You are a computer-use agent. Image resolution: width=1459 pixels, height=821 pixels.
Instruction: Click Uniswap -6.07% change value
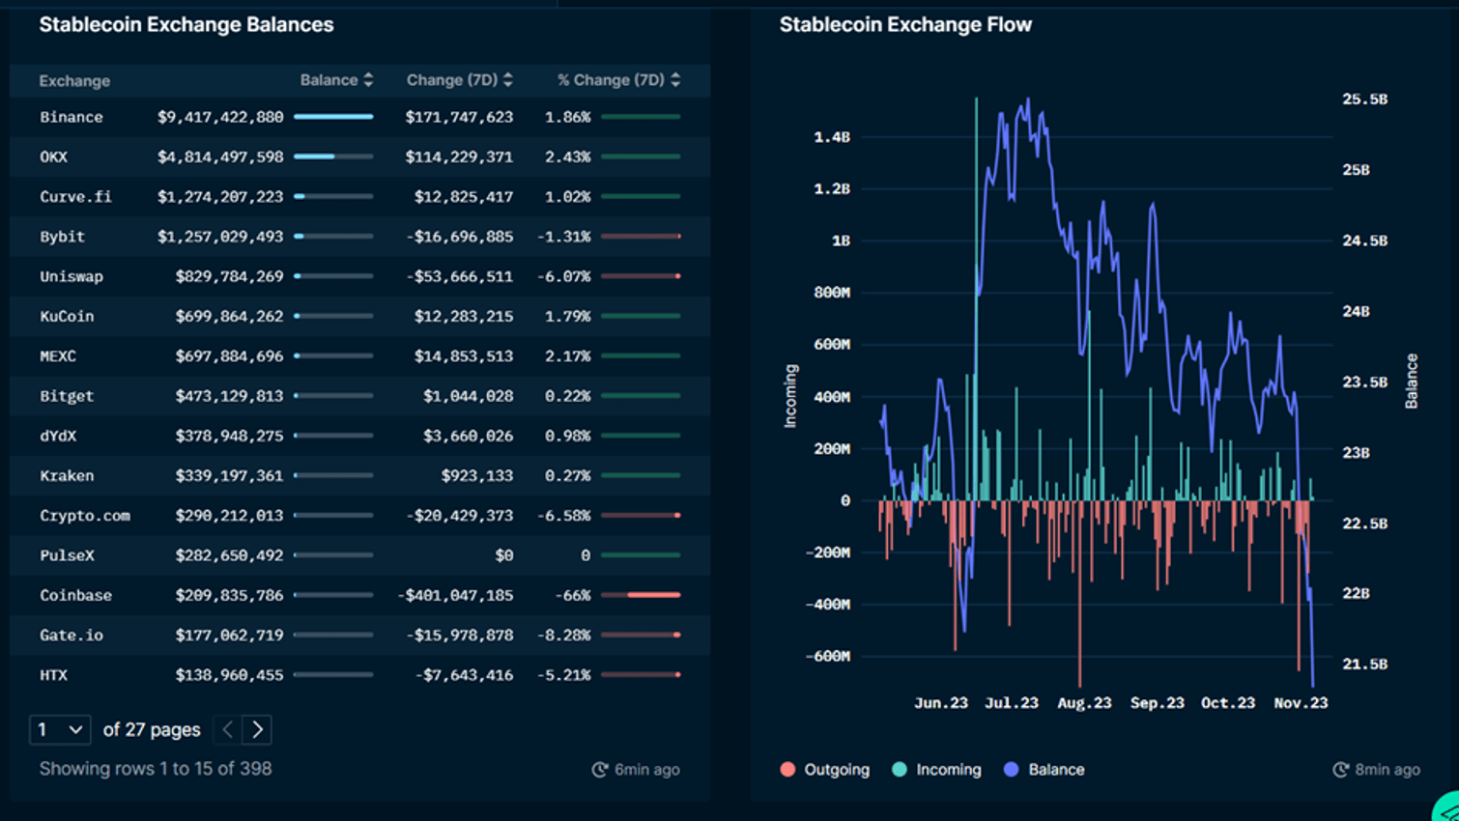click(564, 276)
